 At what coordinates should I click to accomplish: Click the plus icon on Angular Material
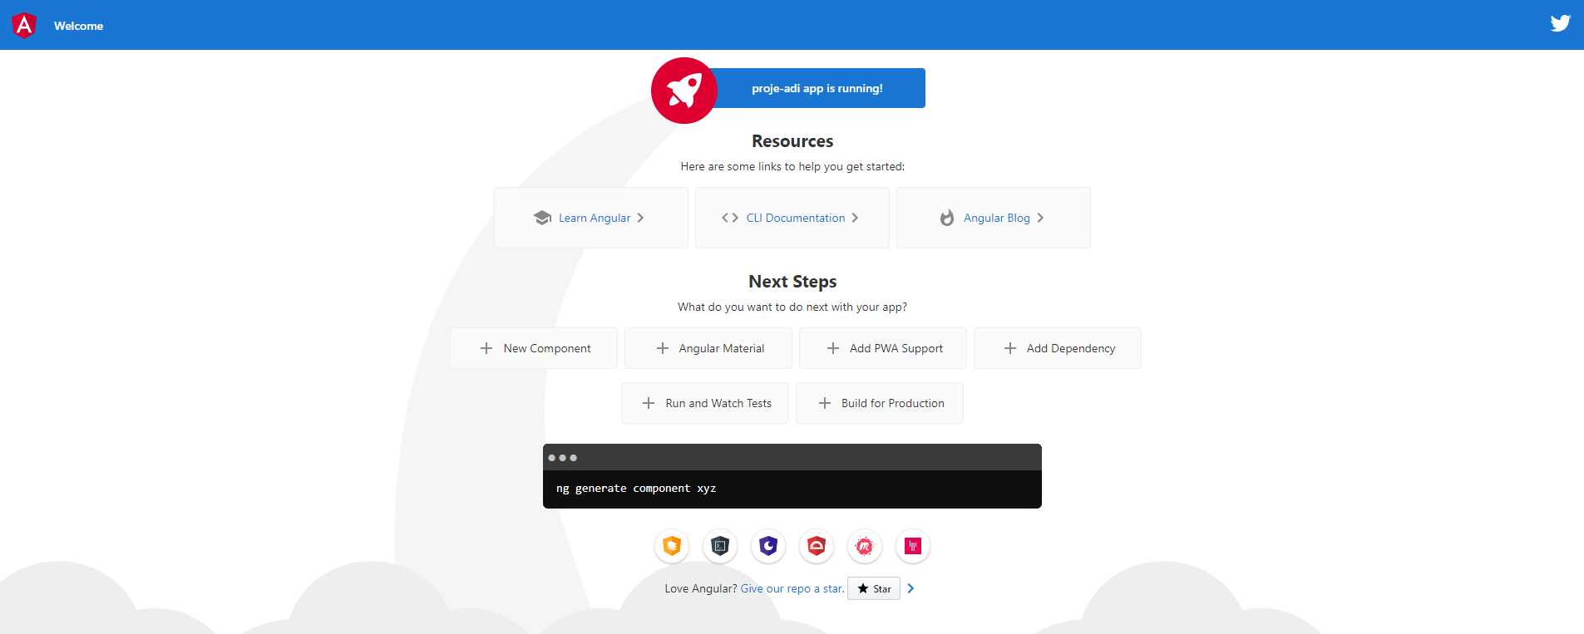[x=662, y=348]
